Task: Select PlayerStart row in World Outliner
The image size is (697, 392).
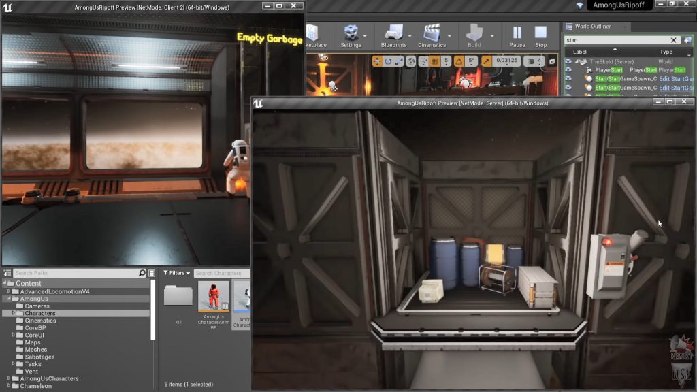Action: tap(628, 70)
